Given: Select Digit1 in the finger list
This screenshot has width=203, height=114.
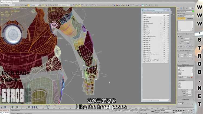Looking at the screenshot, I should (x=179, y=82).
